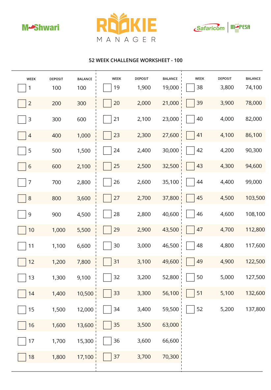Check the week 18 checkbox

point(22,357)
